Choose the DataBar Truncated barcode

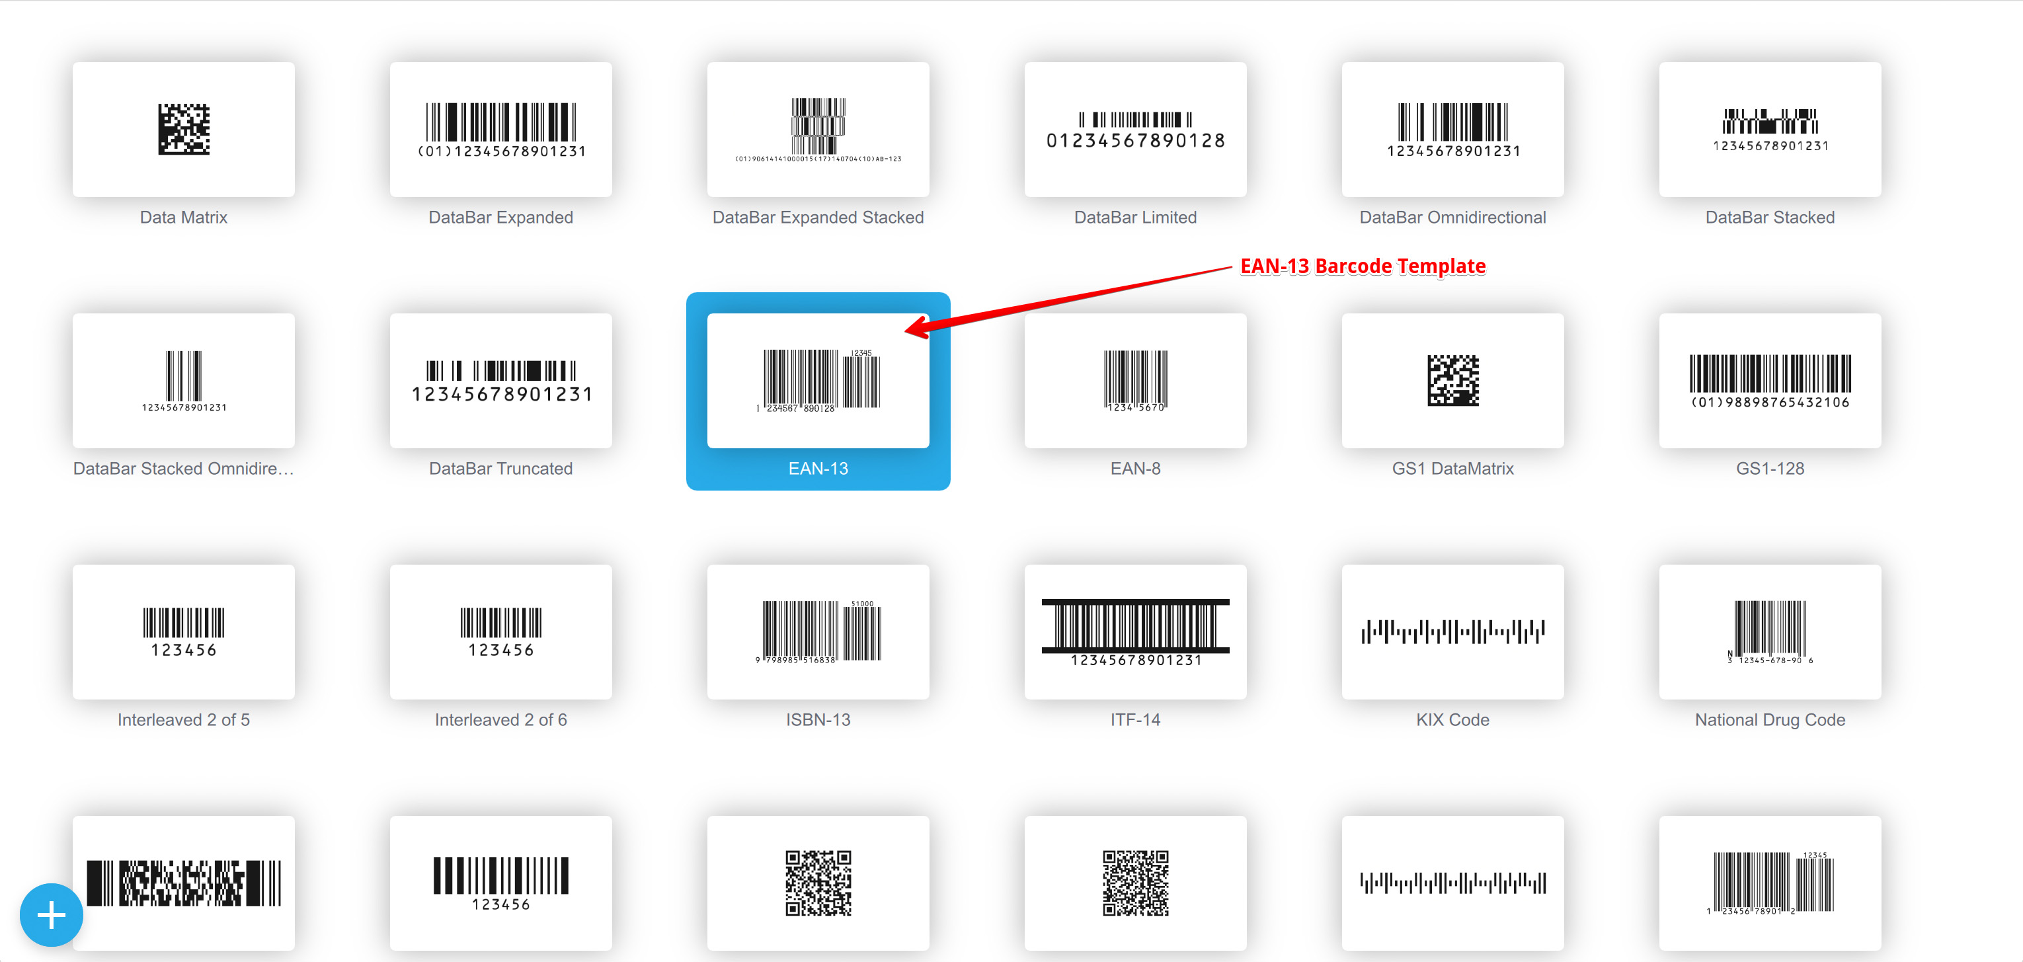[500, 381]
